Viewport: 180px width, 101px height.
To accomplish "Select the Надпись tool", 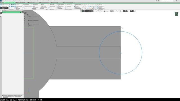I will pyautogui.click(x=51, y=8).
